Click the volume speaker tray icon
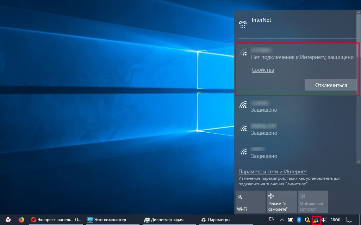The height and width of the screenshot is (225, 361). (324, 220)
